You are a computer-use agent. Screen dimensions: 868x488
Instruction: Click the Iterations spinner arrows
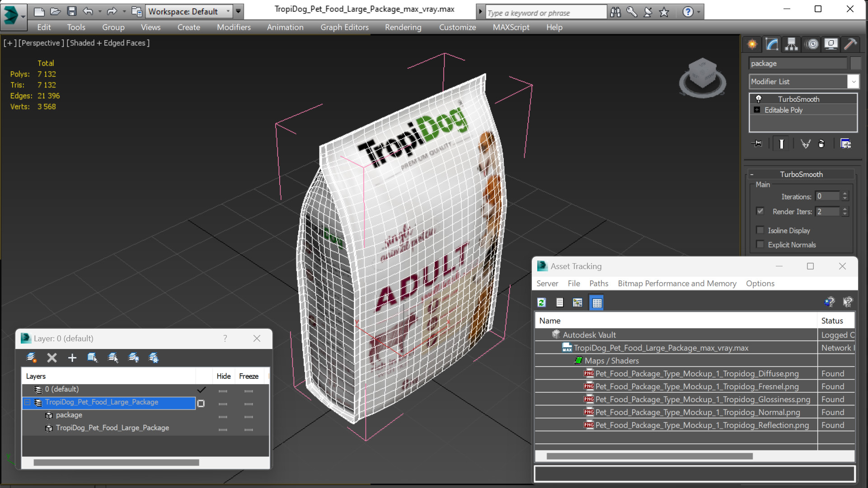845,196
